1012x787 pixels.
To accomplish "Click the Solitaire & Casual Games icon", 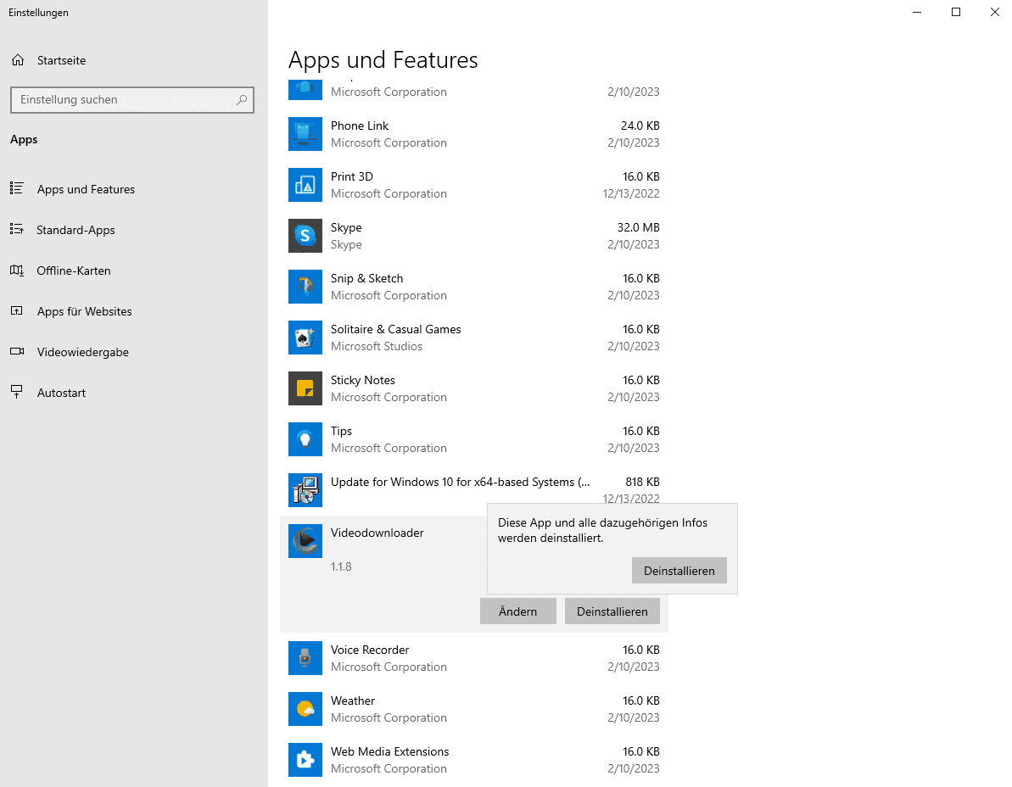I will tap(305, 338).
